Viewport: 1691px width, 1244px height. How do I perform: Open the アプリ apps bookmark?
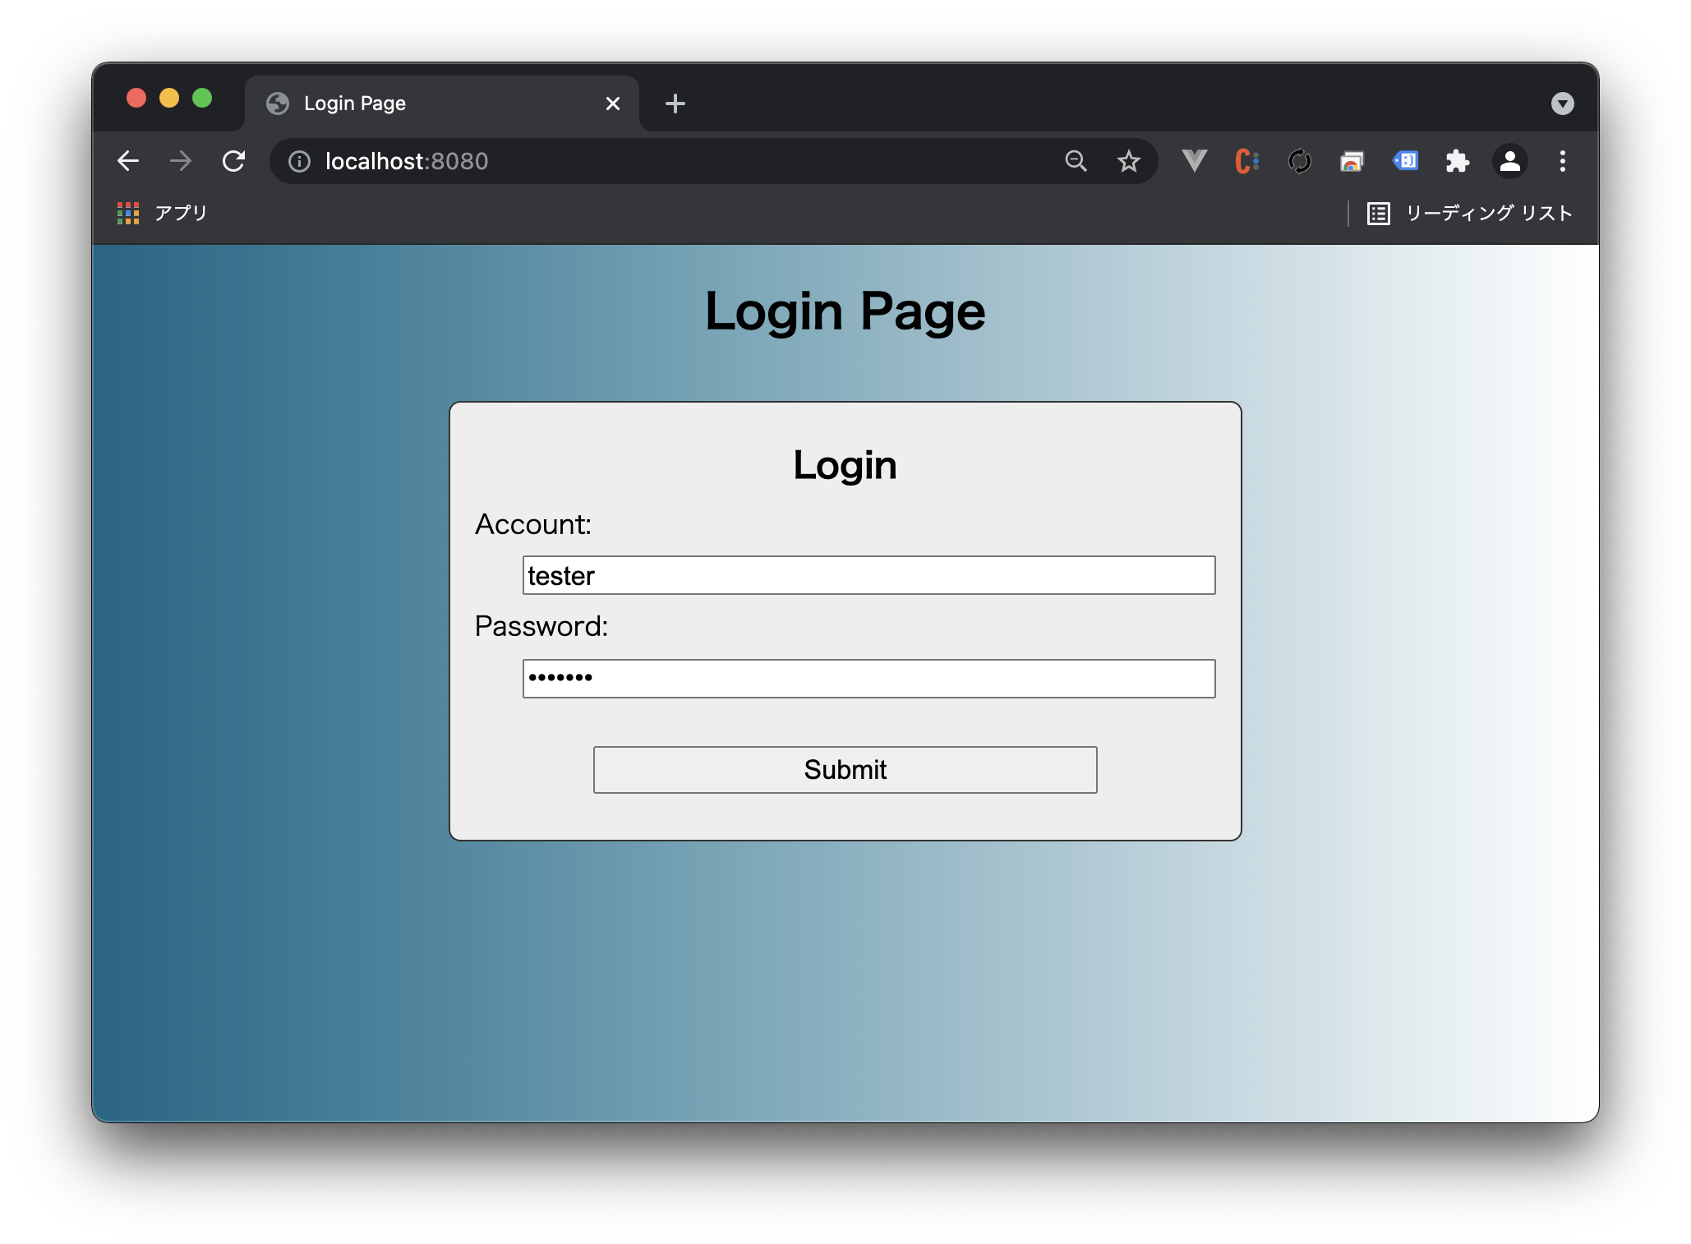[x=162, y=213]
